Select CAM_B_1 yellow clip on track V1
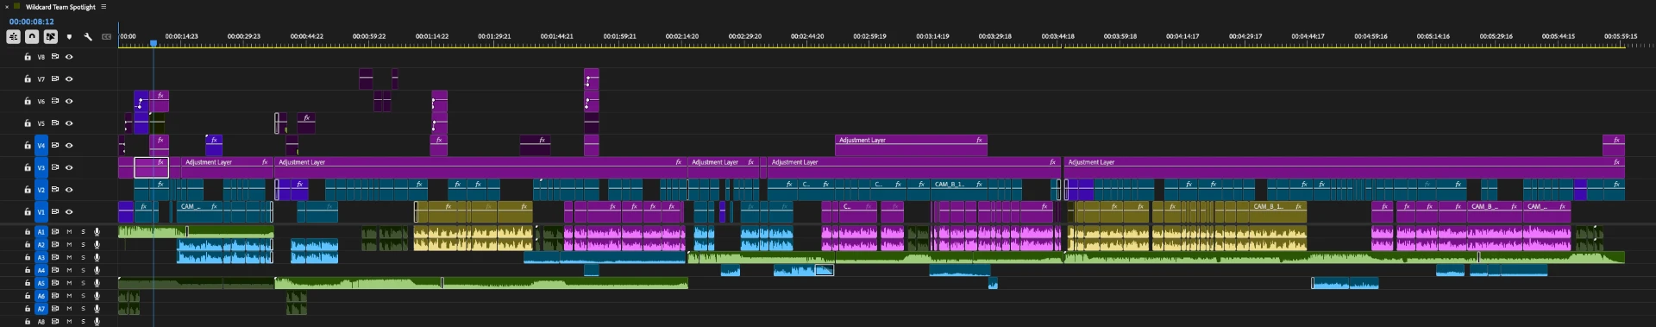 pos(1278,211)
